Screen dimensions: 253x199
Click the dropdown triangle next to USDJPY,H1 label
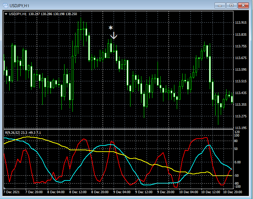(6, 14)
